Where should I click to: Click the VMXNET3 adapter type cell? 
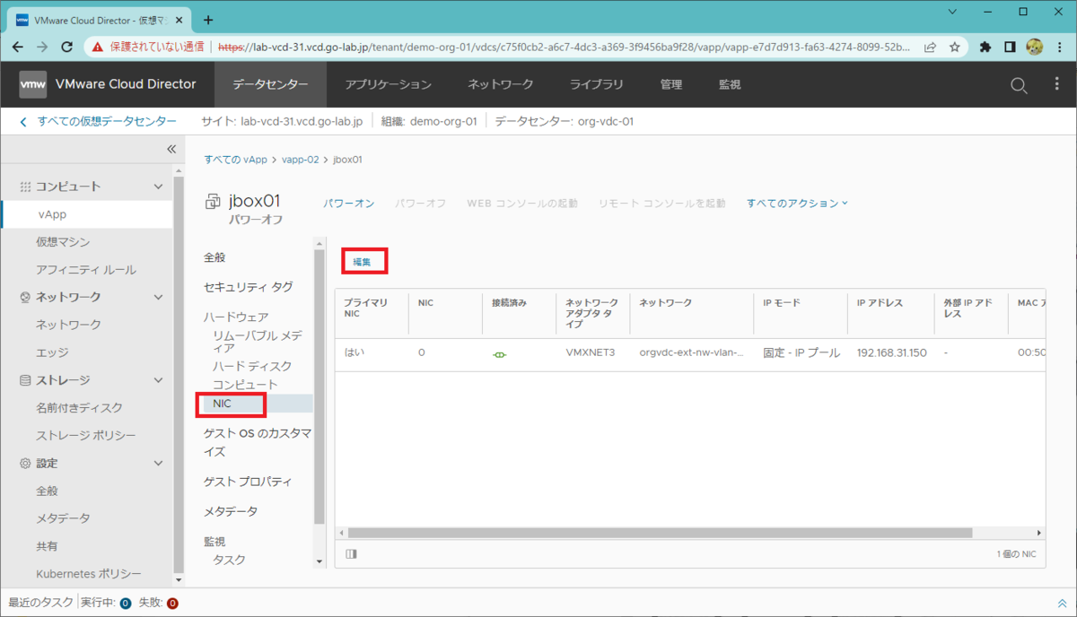(x=591, y=353)
